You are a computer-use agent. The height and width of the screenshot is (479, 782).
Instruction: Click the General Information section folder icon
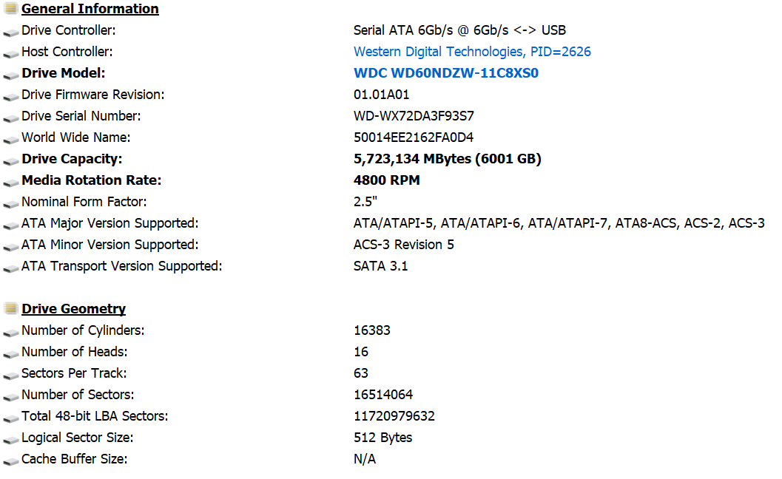pos(11,8)
